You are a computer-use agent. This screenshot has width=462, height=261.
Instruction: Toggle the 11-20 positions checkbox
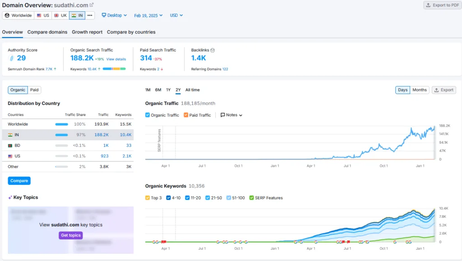click(187, 198)
